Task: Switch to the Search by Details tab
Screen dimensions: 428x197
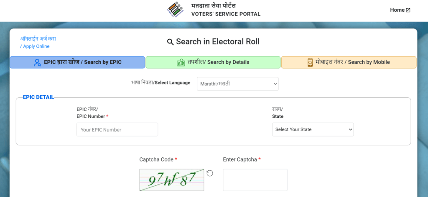Action: [213, 62]
